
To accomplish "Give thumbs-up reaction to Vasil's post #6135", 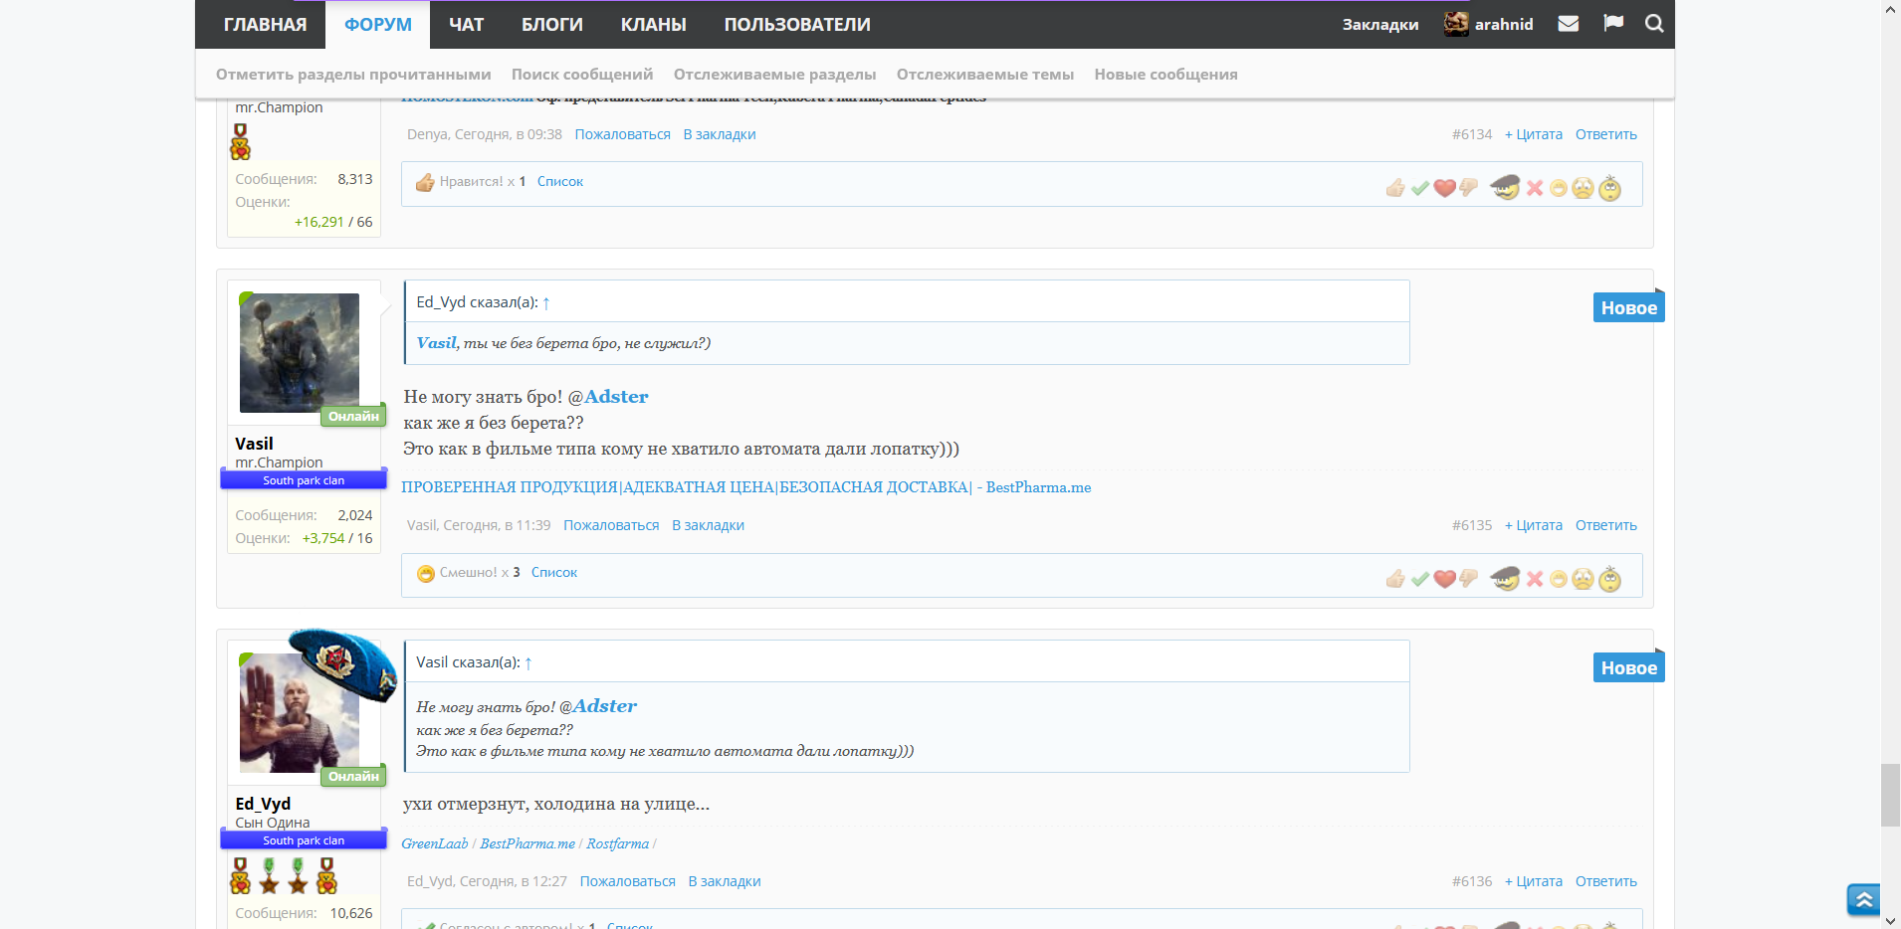I will pyautogui.click(x=1395, y=579).
